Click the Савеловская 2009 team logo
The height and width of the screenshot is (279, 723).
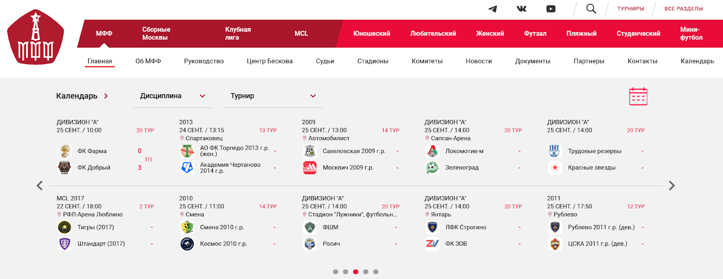pyautogui.click(x=310, y=151)
